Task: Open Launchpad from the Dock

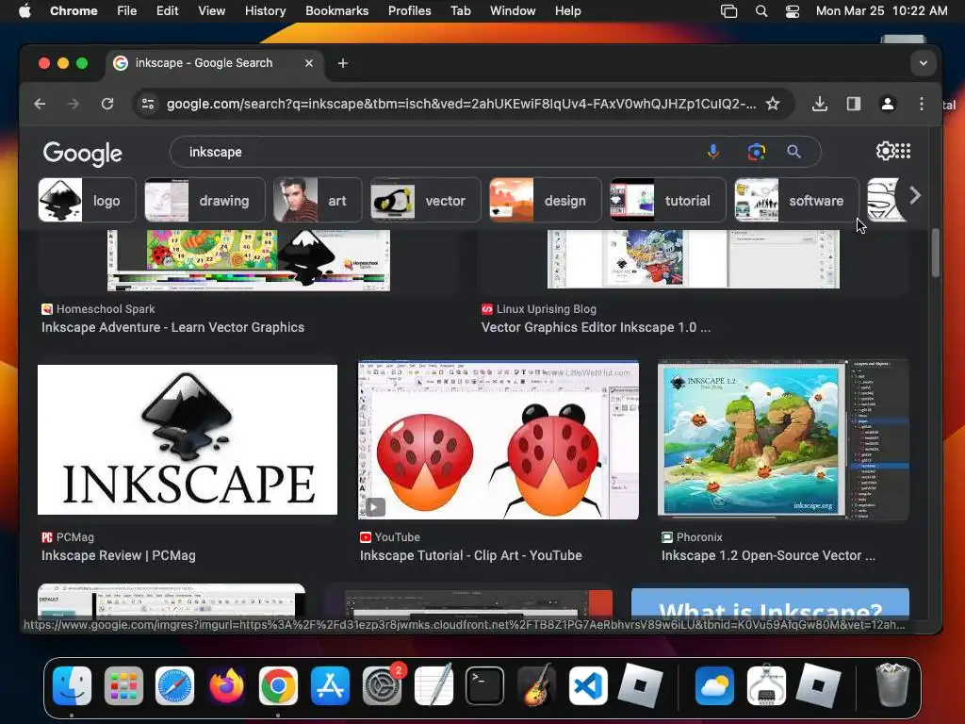Action: pyautogui.click(x=123, y=686)
